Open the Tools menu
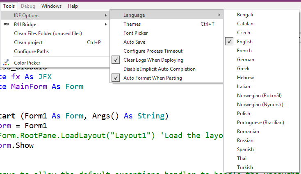The image size is (301, 174). pos(9,6)
